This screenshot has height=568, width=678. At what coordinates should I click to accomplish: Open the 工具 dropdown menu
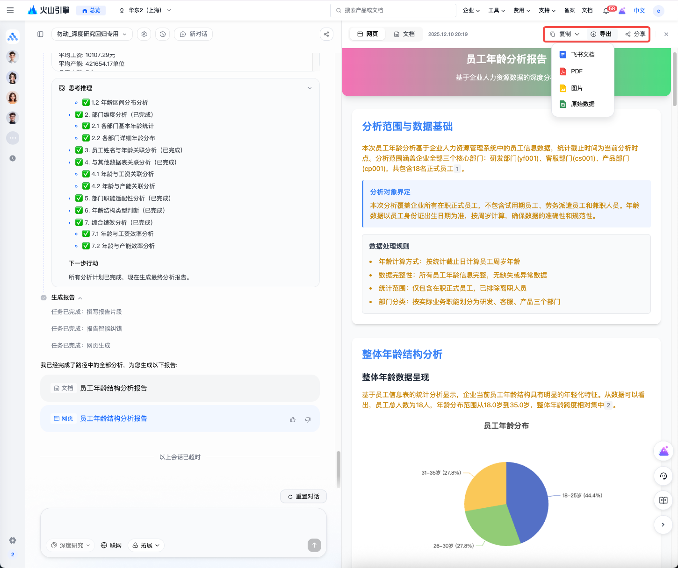pos(497,10)
